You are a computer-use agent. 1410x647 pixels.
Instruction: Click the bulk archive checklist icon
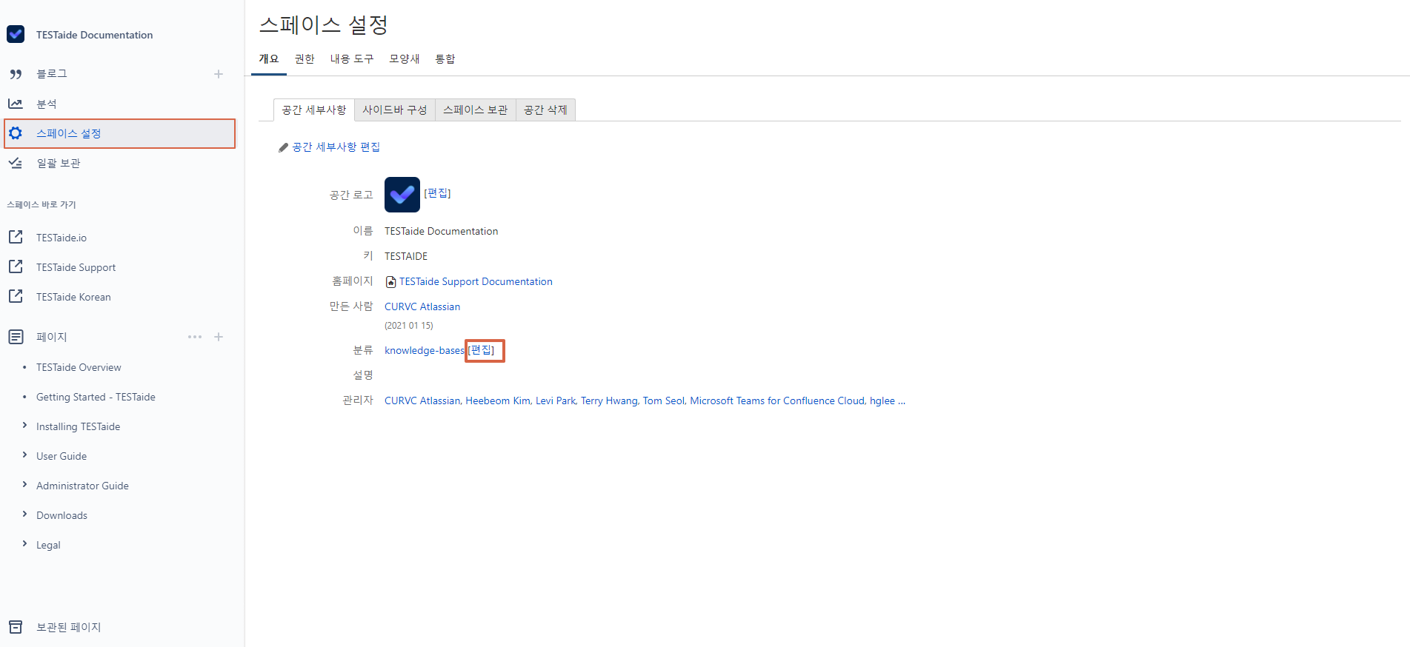[16, 163]
